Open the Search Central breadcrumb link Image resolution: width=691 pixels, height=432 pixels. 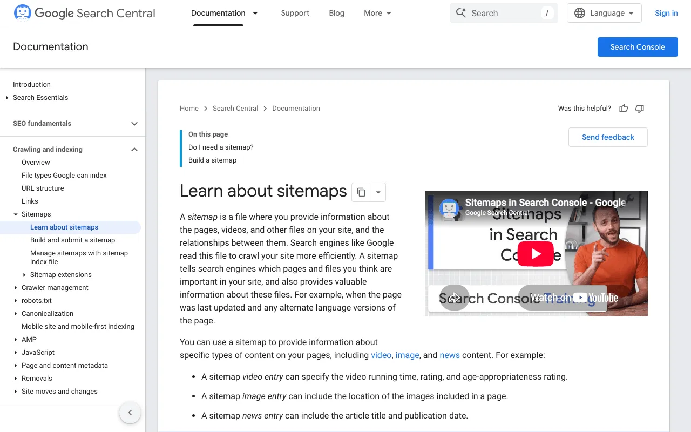pos(235,109)
